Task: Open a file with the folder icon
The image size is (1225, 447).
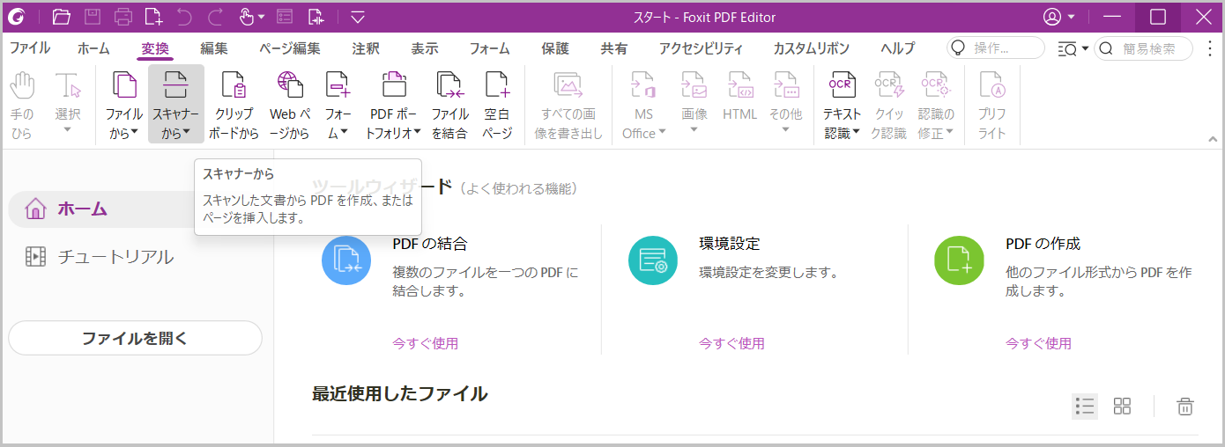Action: 61,17
